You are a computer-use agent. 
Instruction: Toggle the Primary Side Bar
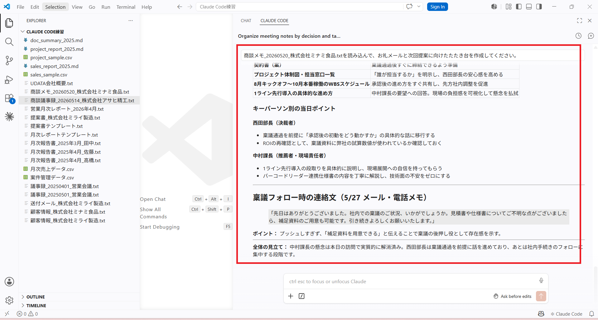coord(519,7)
